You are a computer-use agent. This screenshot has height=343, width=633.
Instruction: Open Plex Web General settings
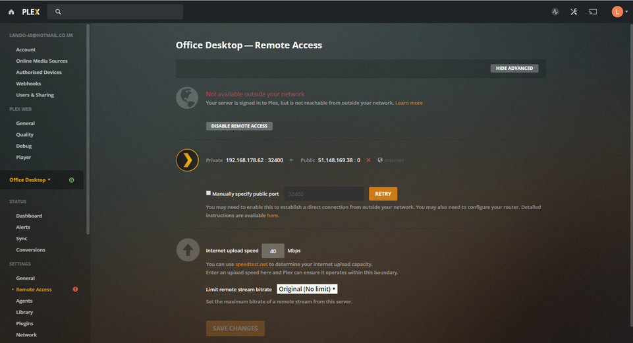[26, 123]
